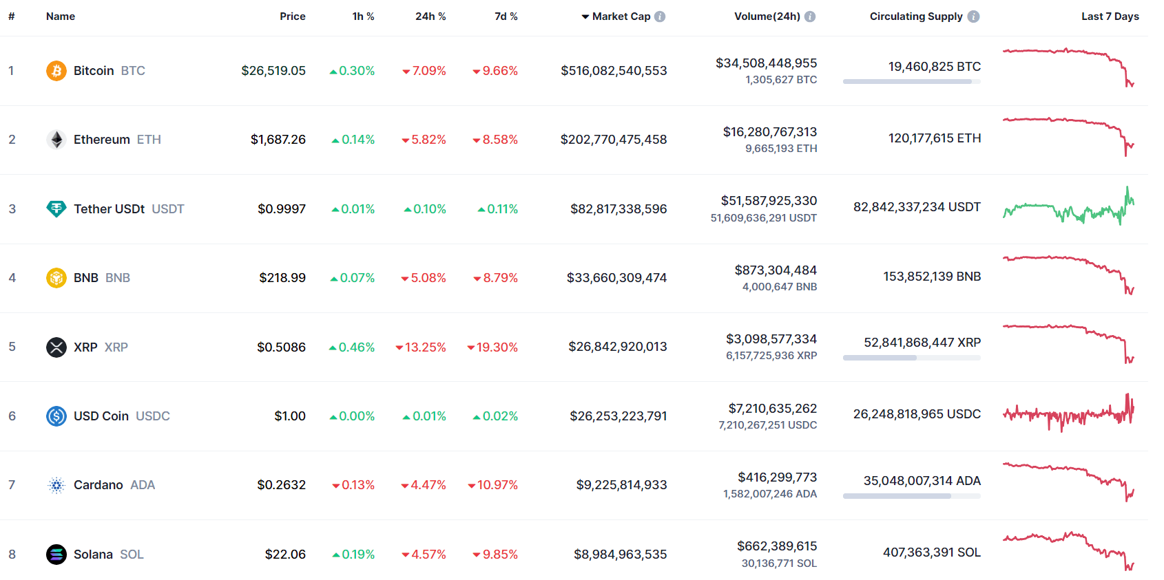Open Ethereum last 7 days sparkline chart
Screen dimensions: 1164x580
tap(1068, 136)
